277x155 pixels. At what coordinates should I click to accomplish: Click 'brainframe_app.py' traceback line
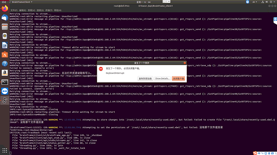57,135
